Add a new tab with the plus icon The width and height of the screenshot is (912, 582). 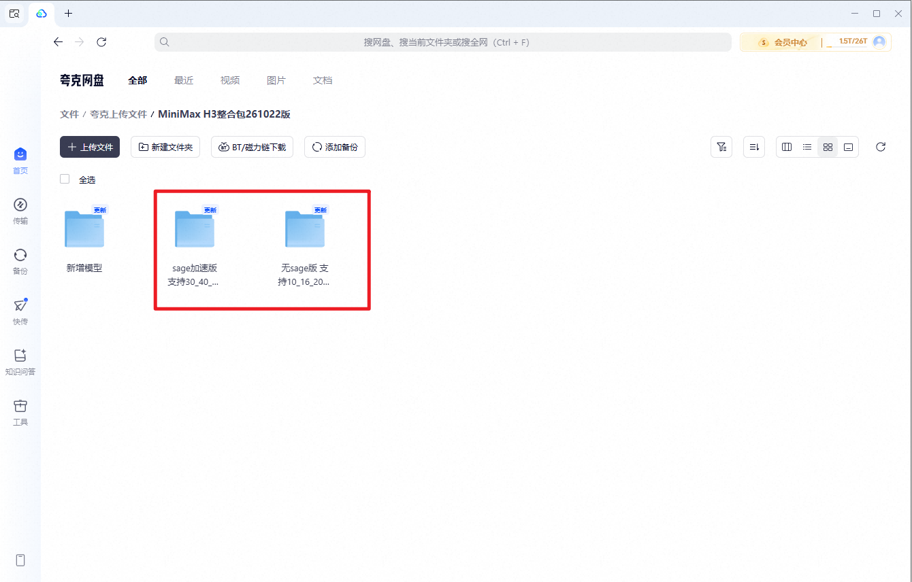click(x=68, y=14)
